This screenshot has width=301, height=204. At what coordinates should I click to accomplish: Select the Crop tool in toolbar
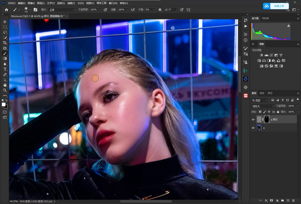click(x=5, y=43)
